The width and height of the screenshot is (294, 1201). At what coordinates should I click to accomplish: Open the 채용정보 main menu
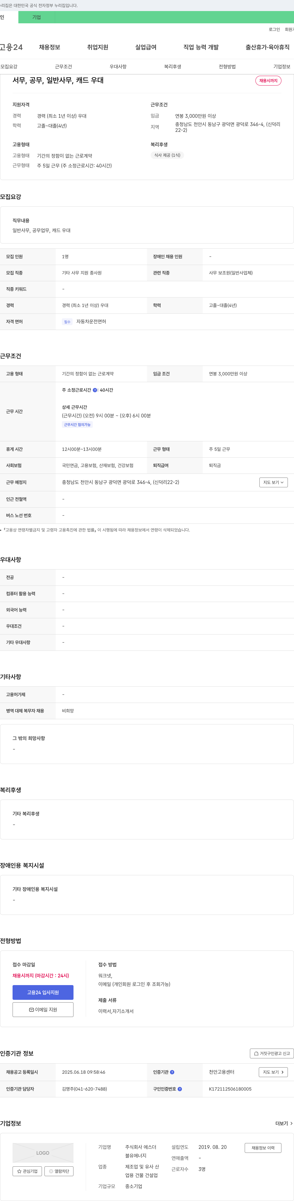coord(49,47)
